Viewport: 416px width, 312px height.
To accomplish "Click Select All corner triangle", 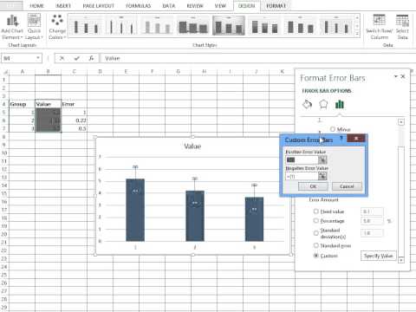I will click(5, 72).
